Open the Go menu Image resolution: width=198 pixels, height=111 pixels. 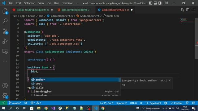click(x=49, y=3)
